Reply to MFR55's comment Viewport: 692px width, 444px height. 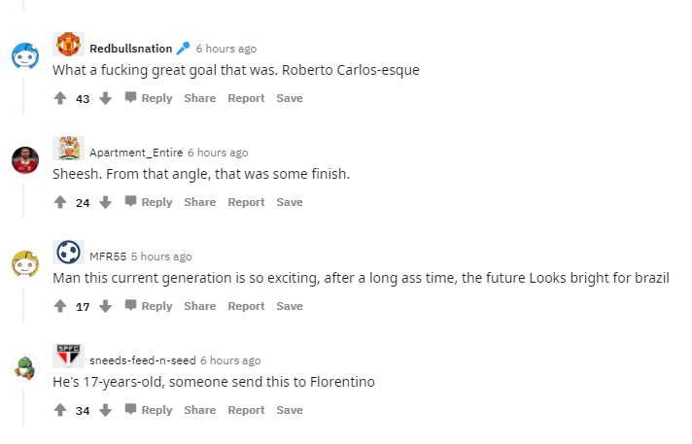(148, 306)
